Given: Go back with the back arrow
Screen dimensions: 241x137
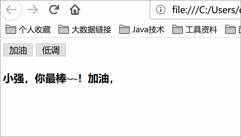Looking at the screenshot, I should point(11,10).
